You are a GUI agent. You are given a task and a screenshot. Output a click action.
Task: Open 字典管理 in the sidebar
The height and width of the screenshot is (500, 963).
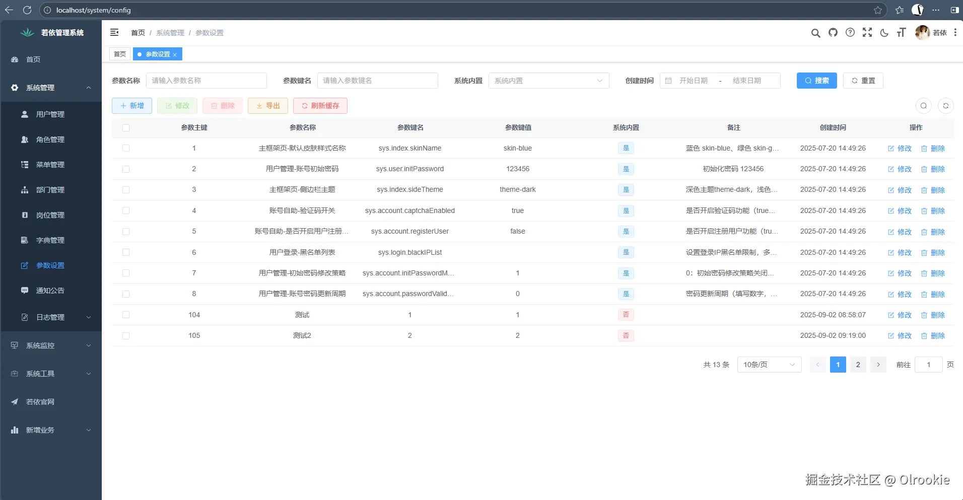[51, 240]
